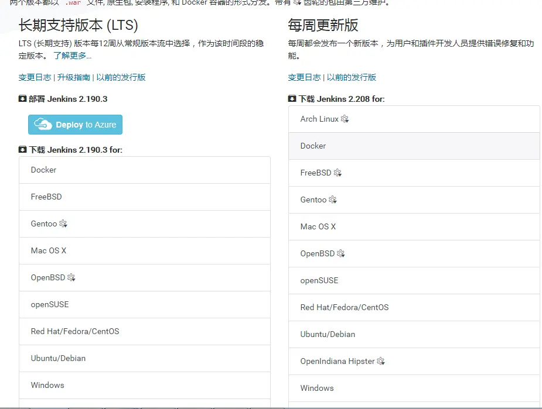Choose OpenIndiana Hipster in weekly list

tap(414, 362)
